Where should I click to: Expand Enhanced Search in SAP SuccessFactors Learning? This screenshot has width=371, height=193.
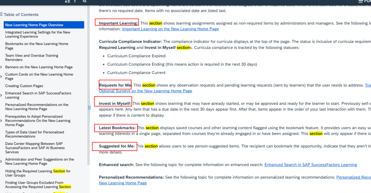click(1, 93)
